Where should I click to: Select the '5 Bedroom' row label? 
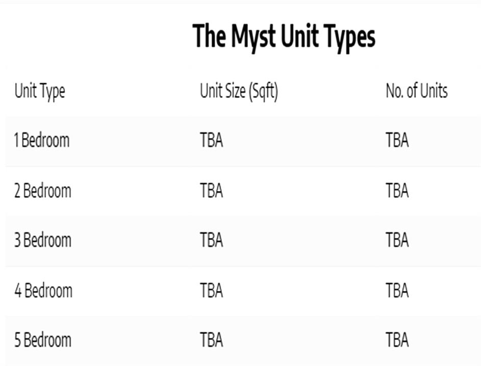pyautogui.click(x=42, y=340)
